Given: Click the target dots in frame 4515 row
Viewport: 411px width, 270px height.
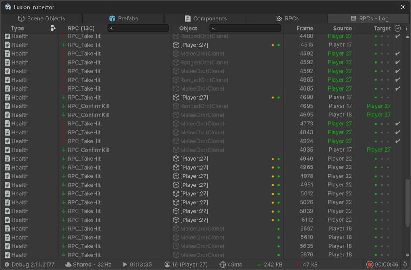Looking at the screenshot, I should coord(382,45).
